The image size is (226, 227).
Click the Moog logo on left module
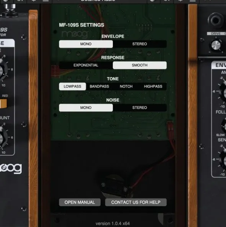point(11,168)
